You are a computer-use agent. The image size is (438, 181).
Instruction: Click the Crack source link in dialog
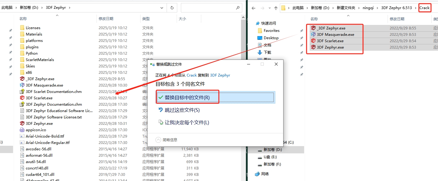click(x=192, y=75)
